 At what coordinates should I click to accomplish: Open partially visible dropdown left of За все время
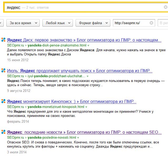click(1, 23)
